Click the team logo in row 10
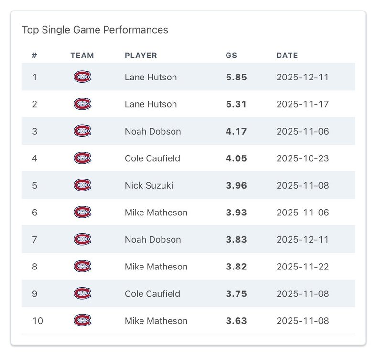378x359 pixels. [82, 321]
